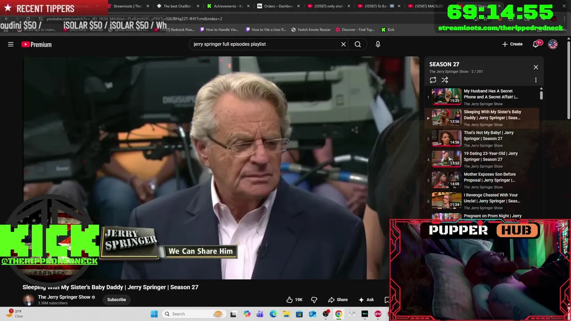Open OBS Studio from the taskbar
571x321 pixels.
tap(326, 314)
